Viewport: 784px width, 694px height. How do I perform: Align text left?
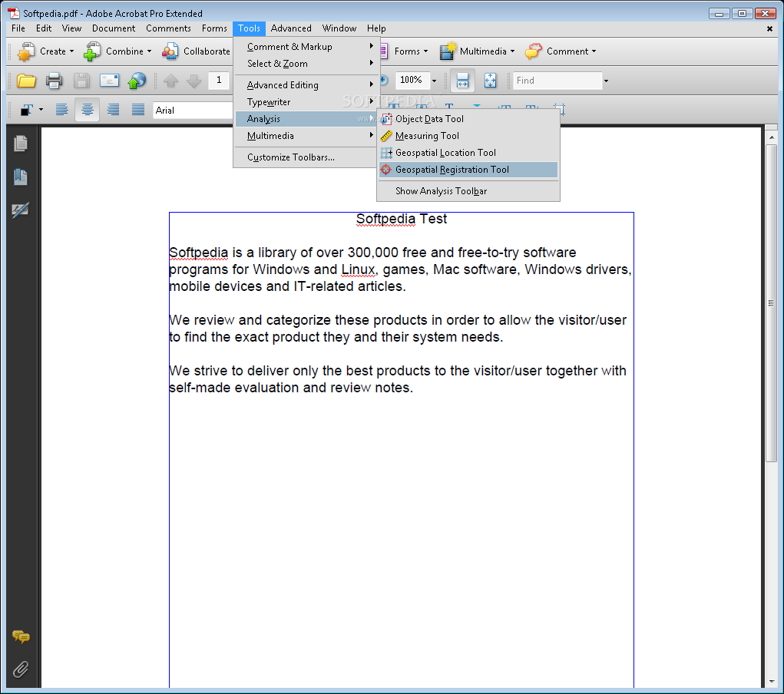point(61,110)
